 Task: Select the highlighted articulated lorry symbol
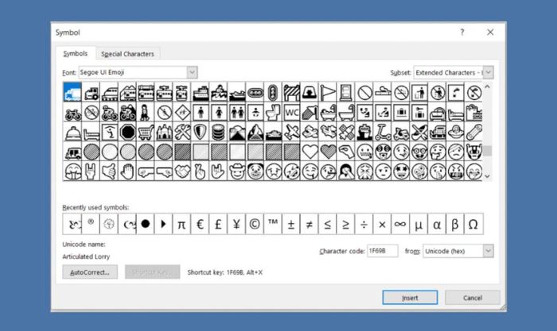tap(72, 92)
